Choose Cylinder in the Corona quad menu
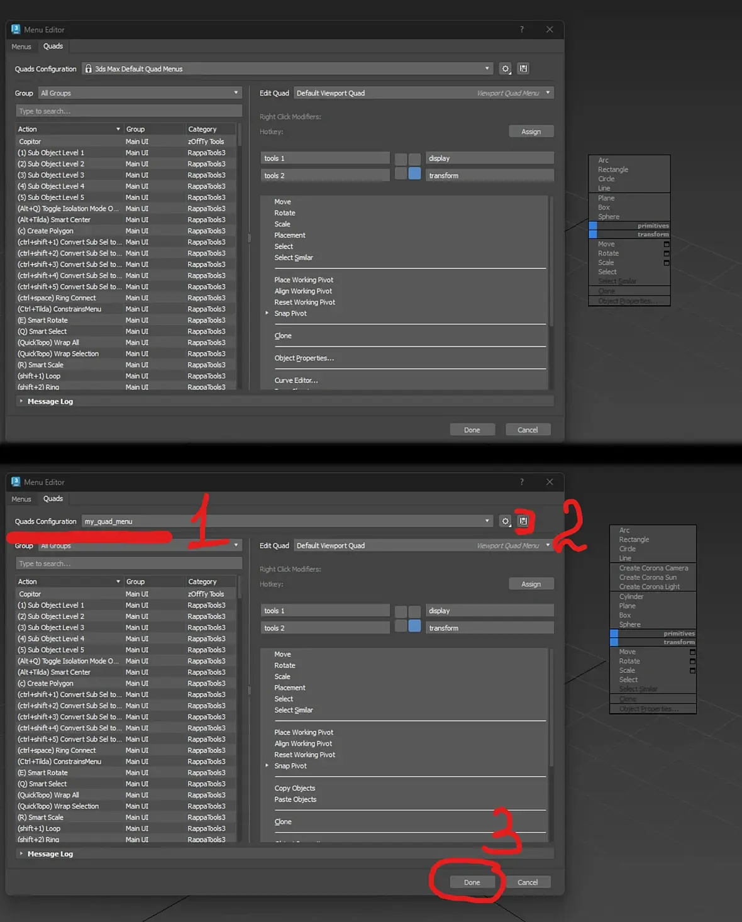Screen dimensions: 742x922 pyautogui.click(x=631, y=596)
